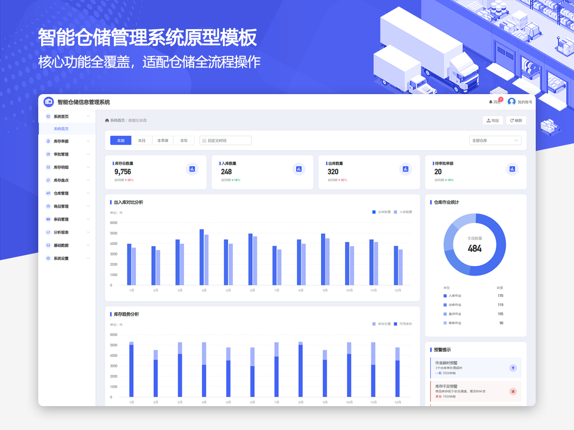Toggle 可用库存 legend in trend chart
Viewport: 574px width, 430px height.
pos(403,324)
